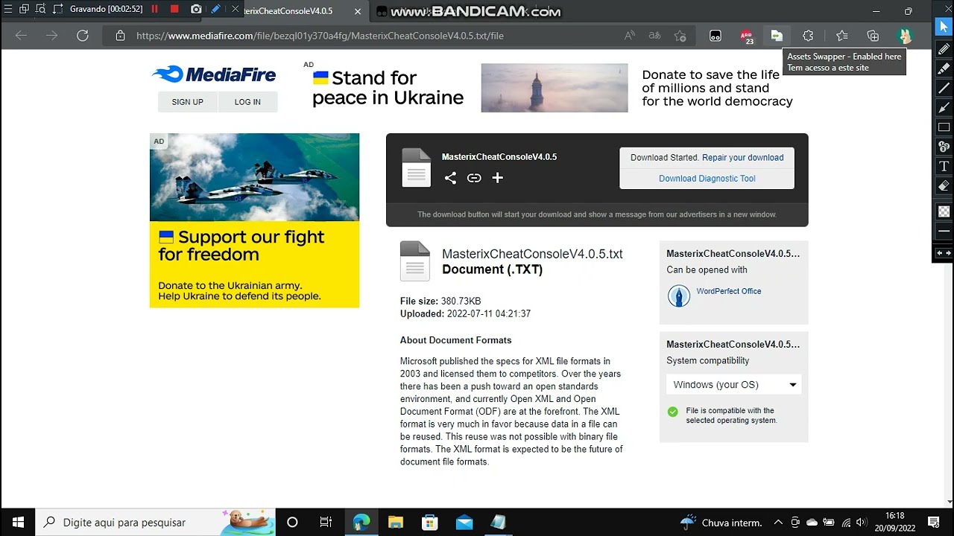Open the Download Diagnostic Tool link
Image resolution: width=954 pixels, height=536 pixels.
point(707,179)
